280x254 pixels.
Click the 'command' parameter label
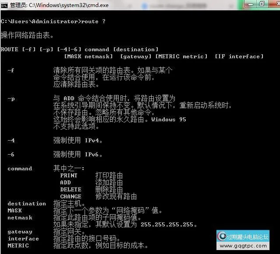(20, 169)
